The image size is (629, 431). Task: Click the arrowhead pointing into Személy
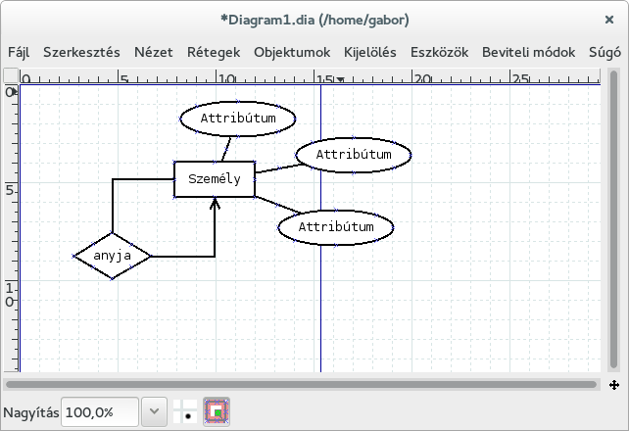click(215, 205)
